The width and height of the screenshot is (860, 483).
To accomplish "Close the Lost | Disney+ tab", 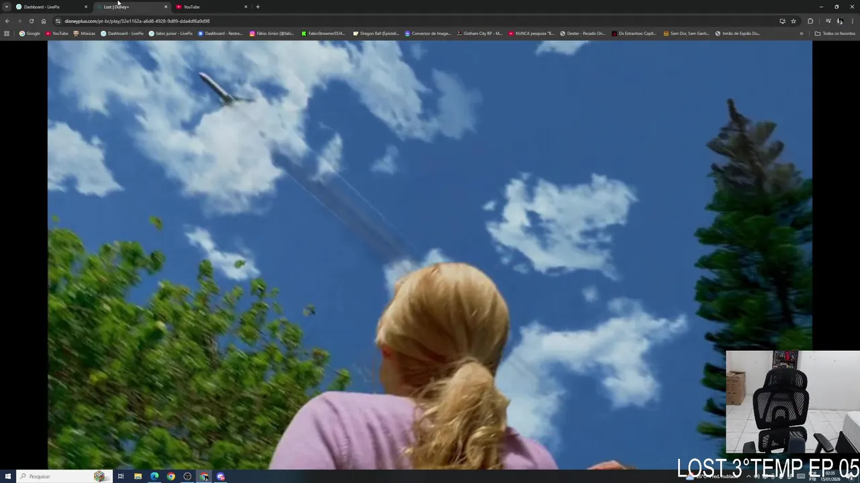I will pyautogui.click(x=166, y=7).
